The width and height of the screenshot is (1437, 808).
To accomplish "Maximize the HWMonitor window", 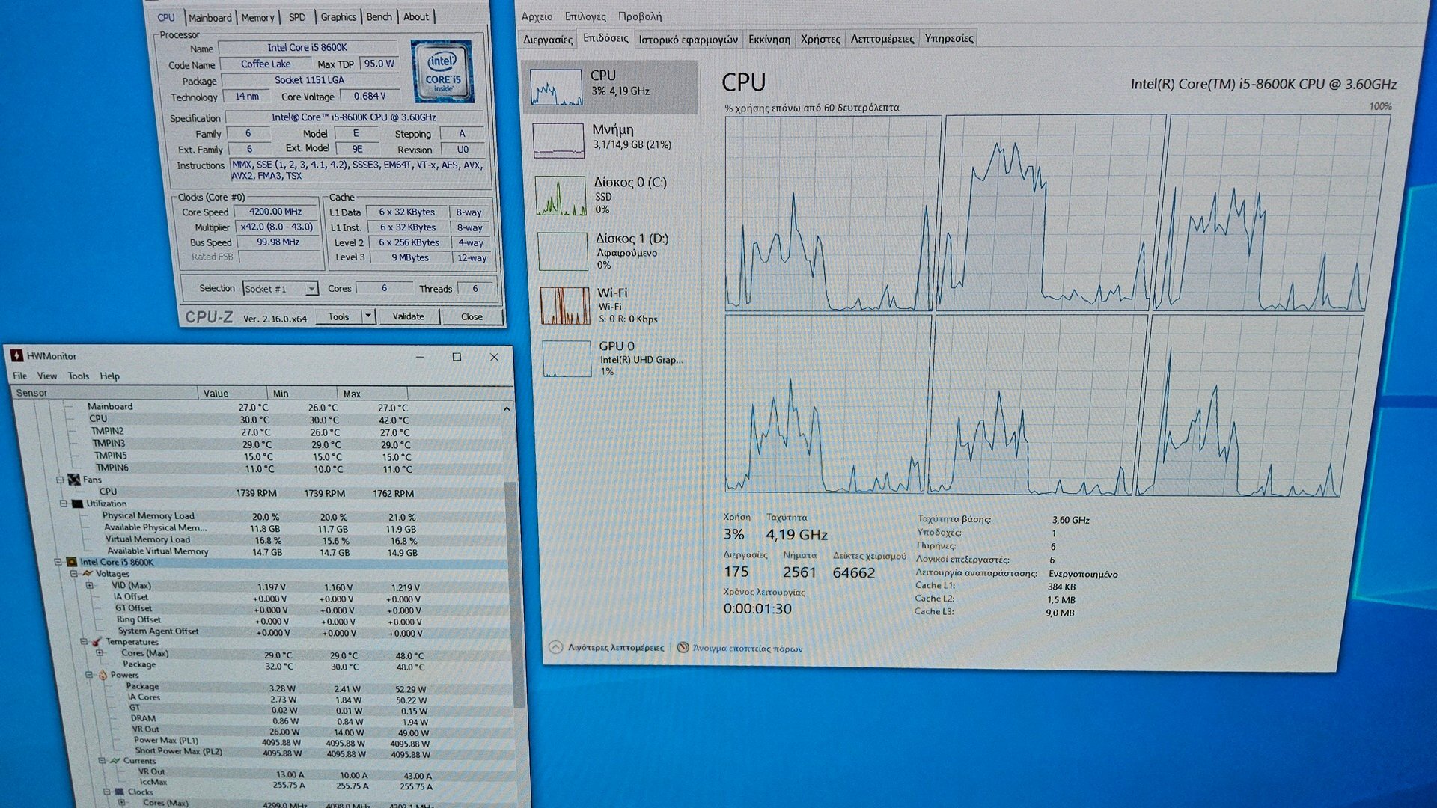I will click(457, 357).
